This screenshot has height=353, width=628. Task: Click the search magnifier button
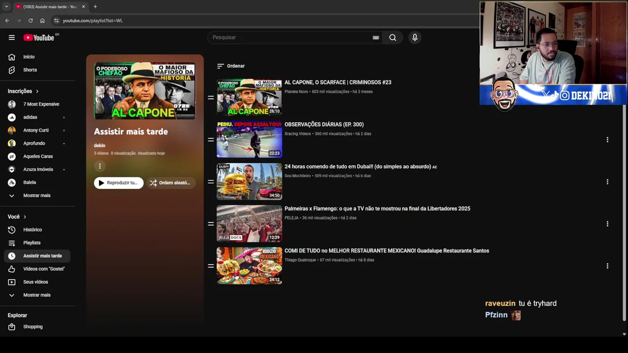[392, 37]
